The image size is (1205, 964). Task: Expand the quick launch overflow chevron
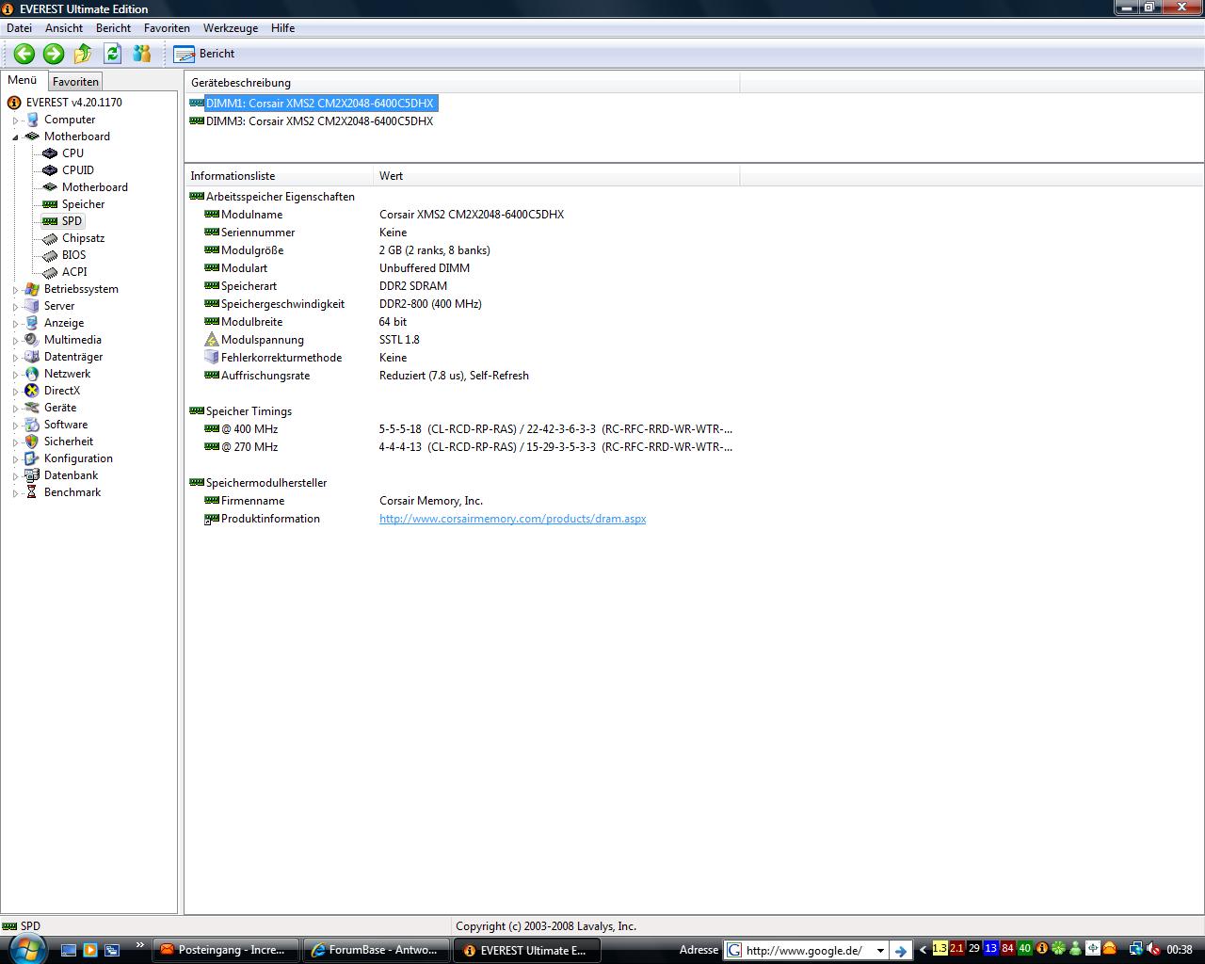coord(140,945)
